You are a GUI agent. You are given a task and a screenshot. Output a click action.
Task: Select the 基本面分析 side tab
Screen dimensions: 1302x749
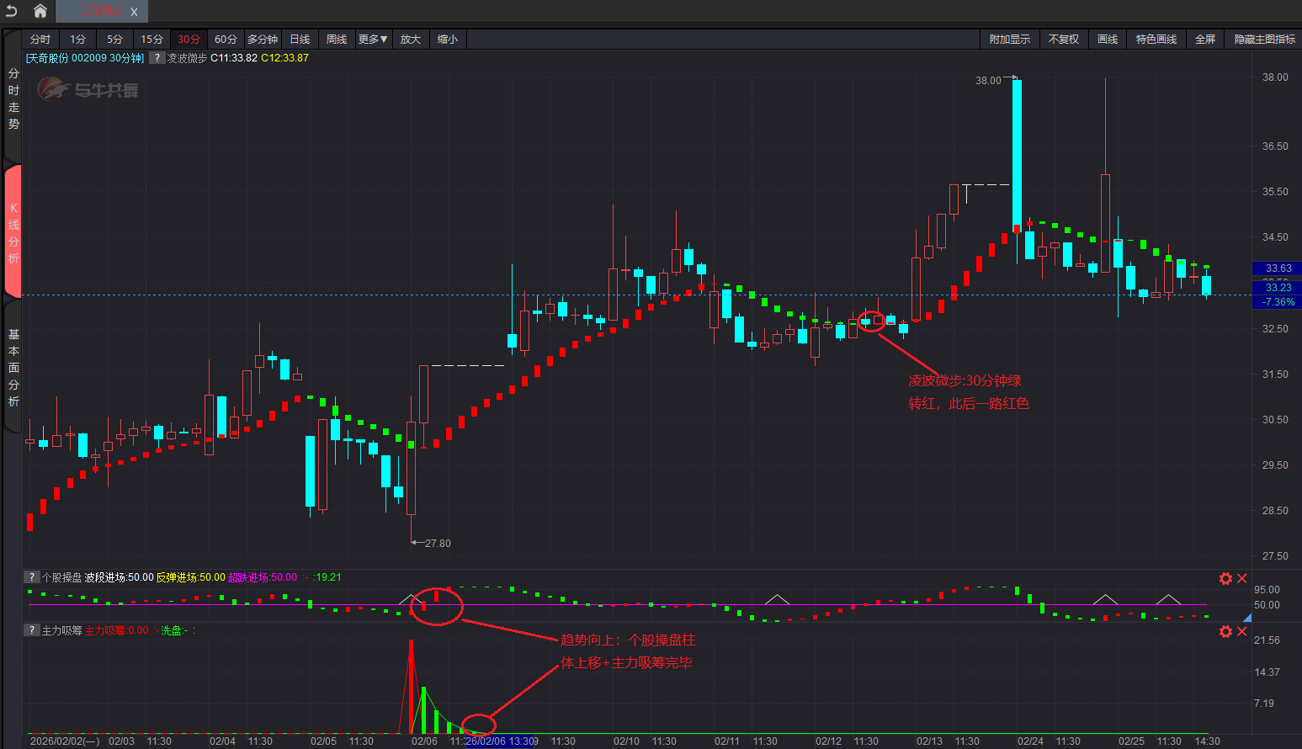(x=13, y=368)
